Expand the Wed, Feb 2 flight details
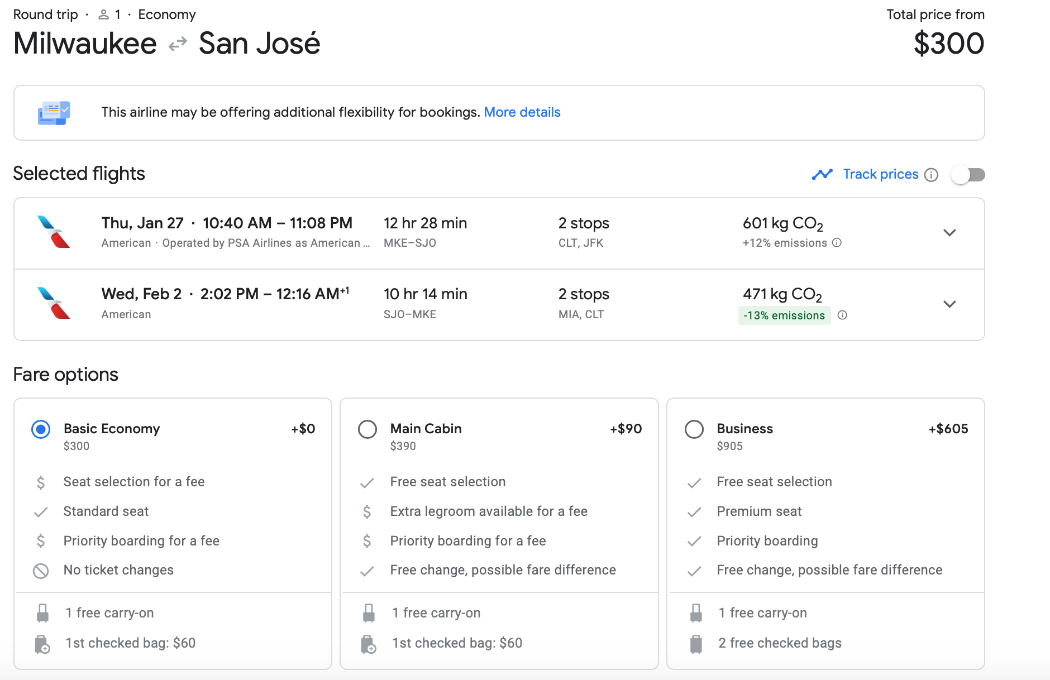The width and height of the screenshot is (1050, 680). click(x=949, y=304)
